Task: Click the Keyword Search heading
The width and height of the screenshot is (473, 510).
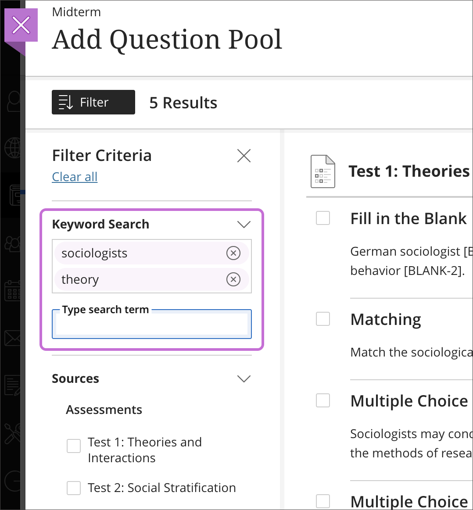Action: tap(100, 225)
